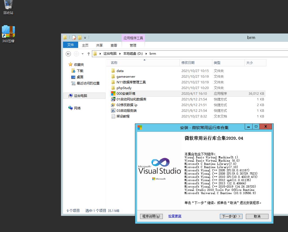This screenshot has width=288, height=232.
Task: Go back with the Explorer back arrow
Action: (x=68, y=54)
